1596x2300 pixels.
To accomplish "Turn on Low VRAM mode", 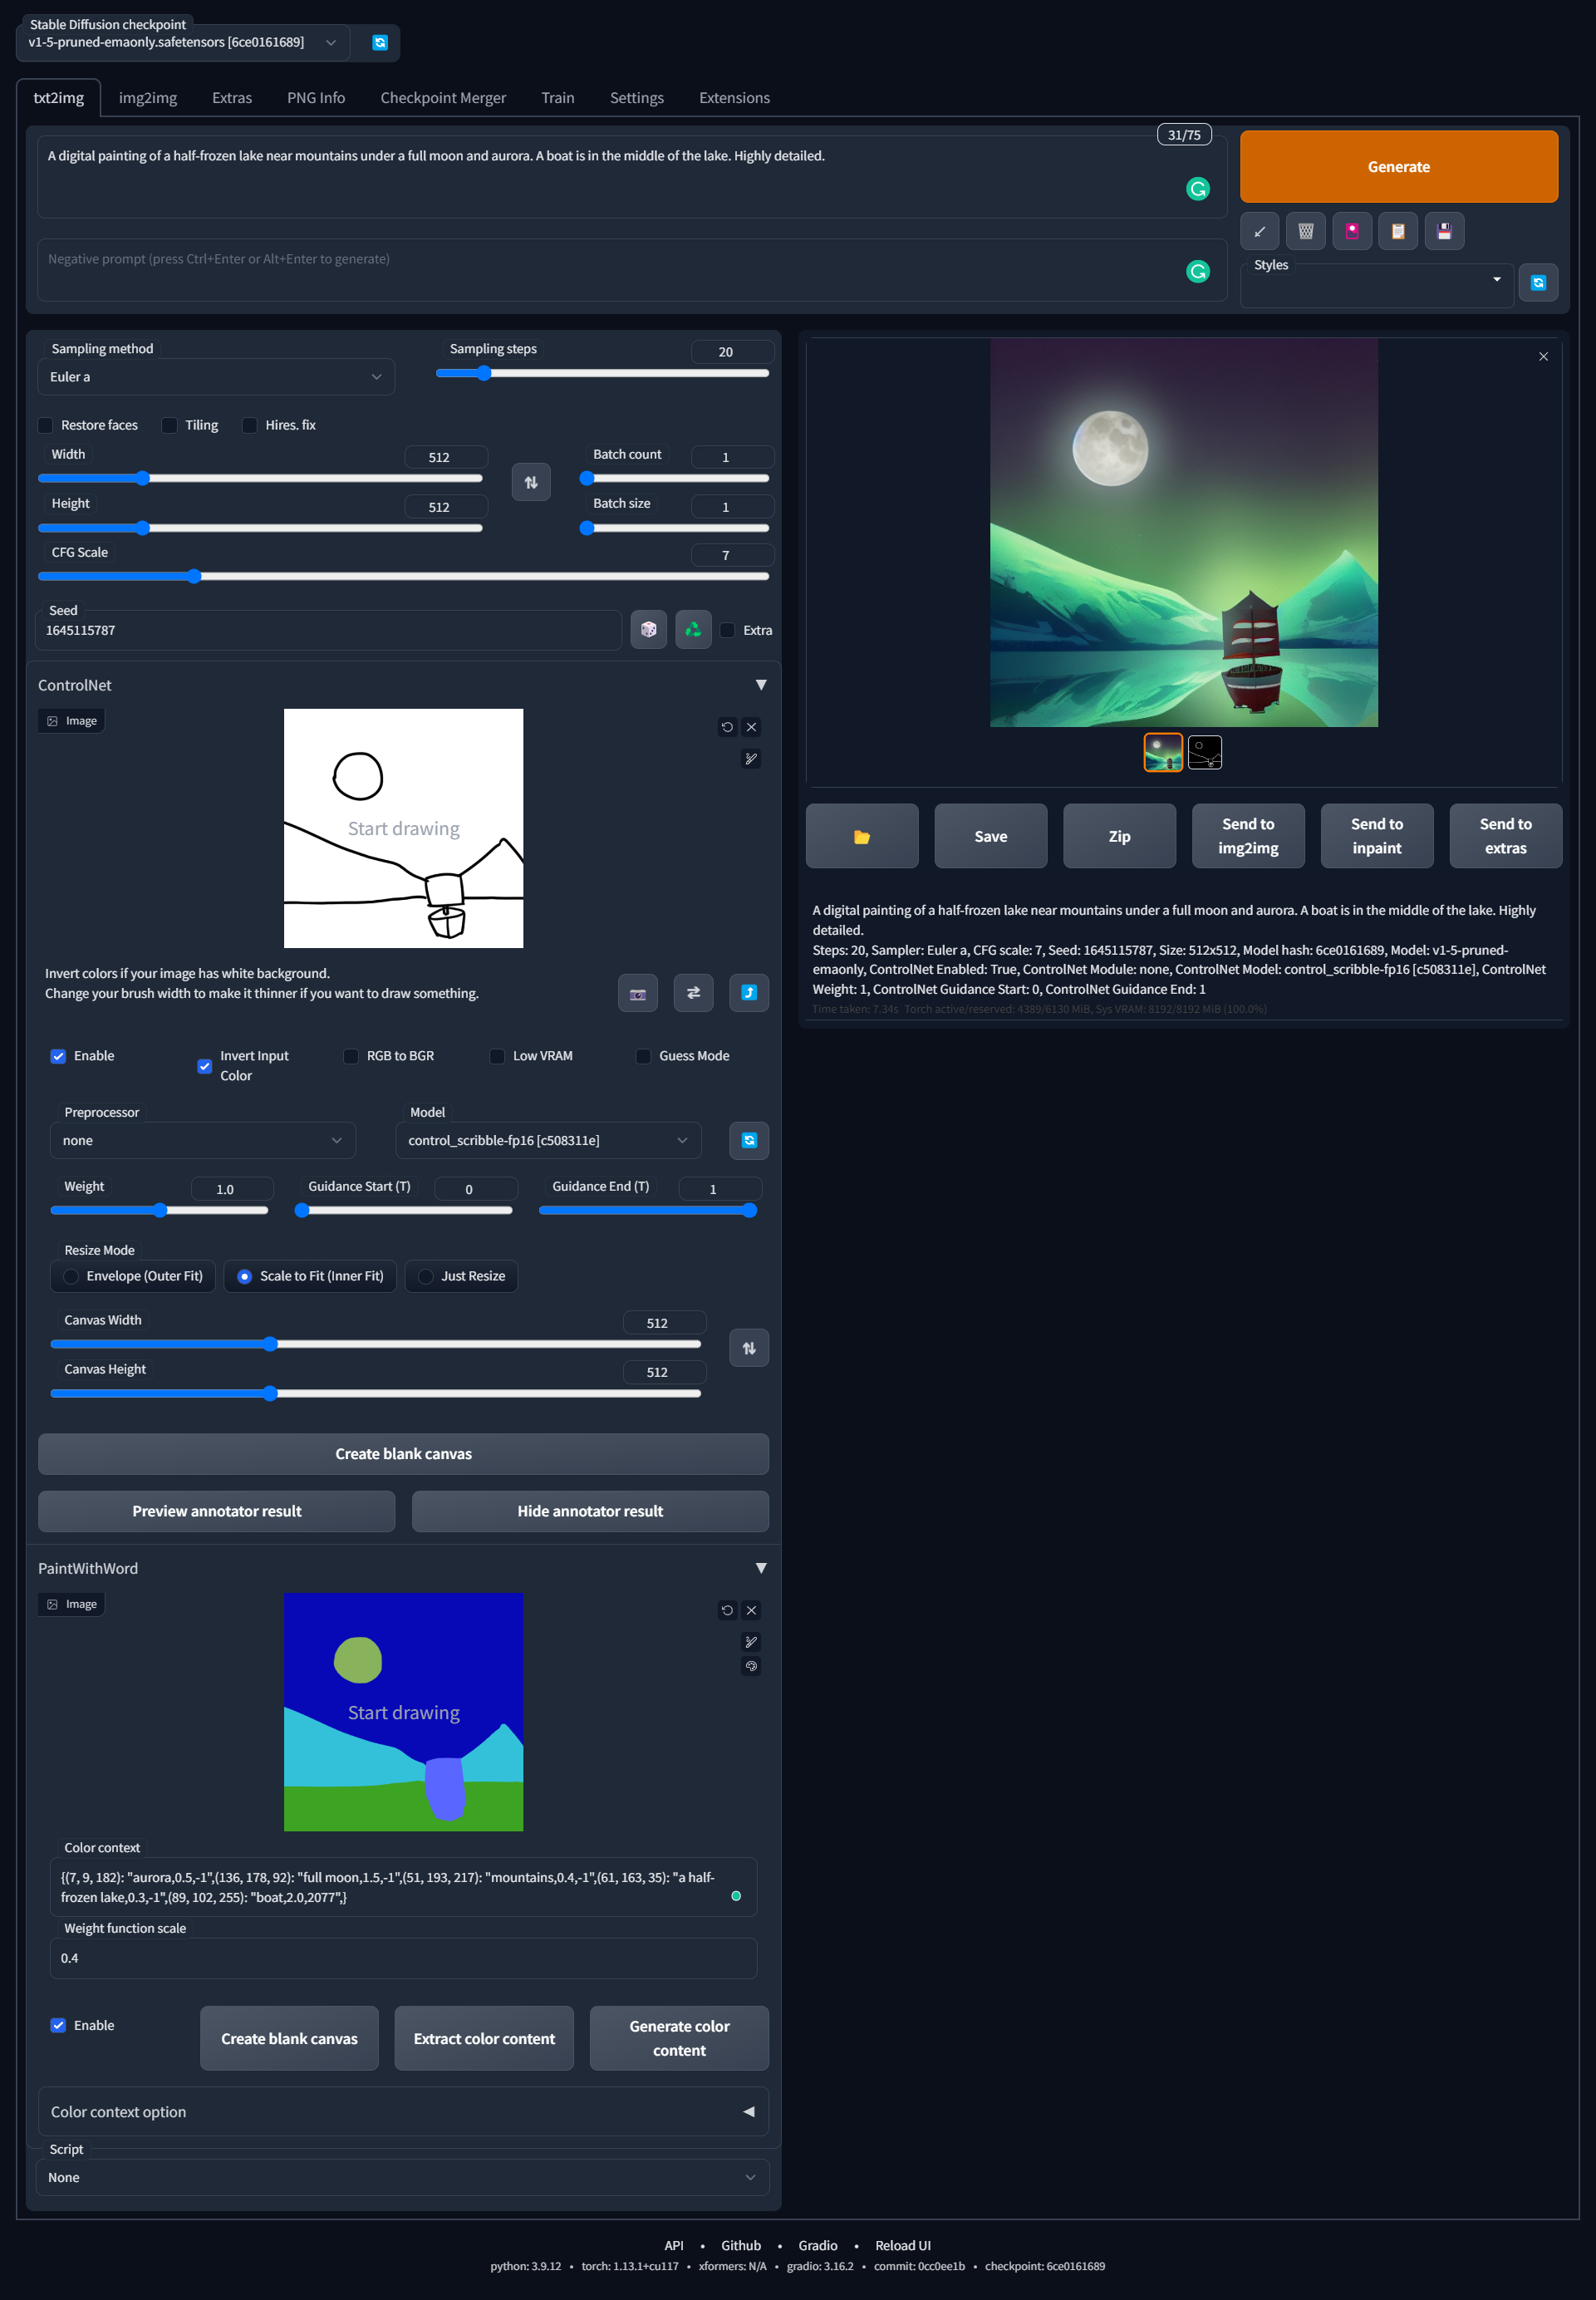I will pos(497,1056).
